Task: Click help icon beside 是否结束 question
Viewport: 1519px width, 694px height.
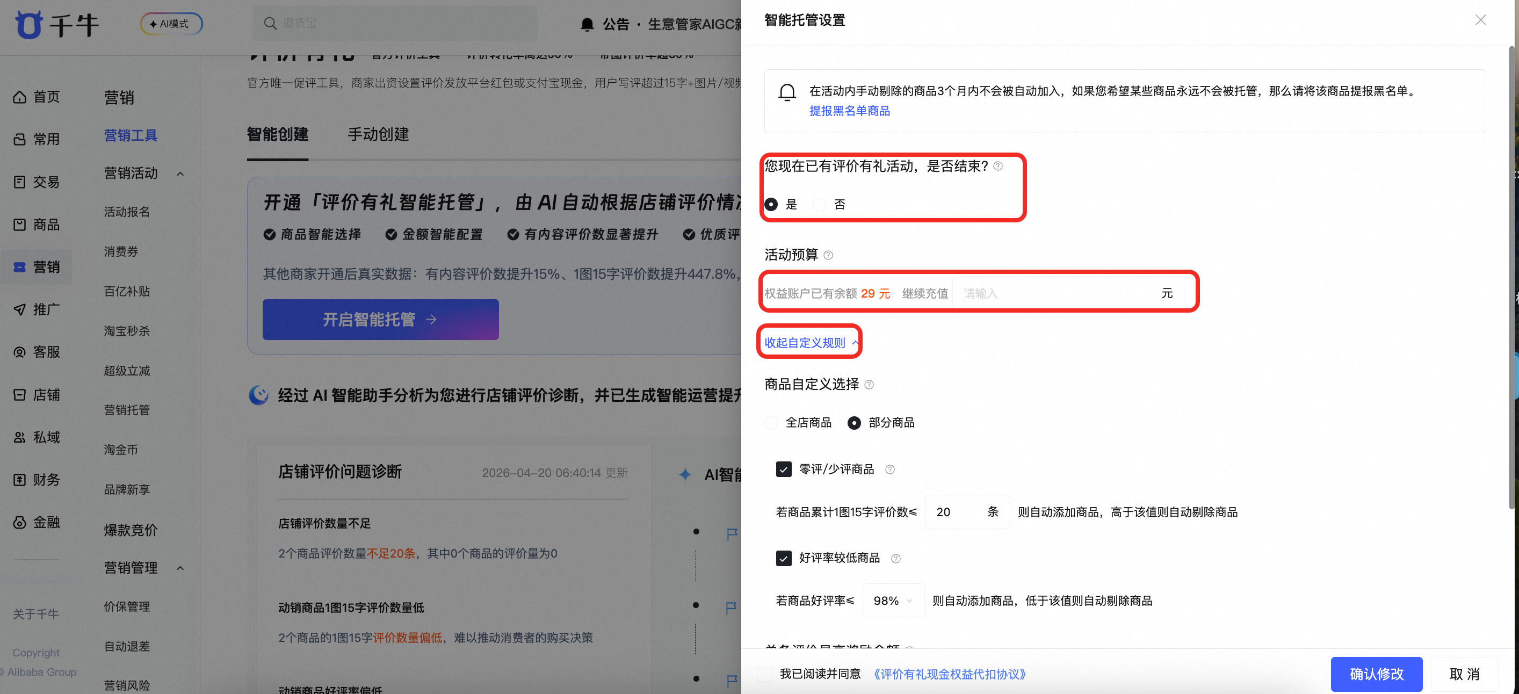Action: 998,167
